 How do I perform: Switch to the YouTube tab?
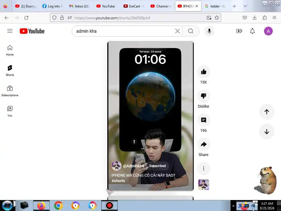tap(106, 6)
